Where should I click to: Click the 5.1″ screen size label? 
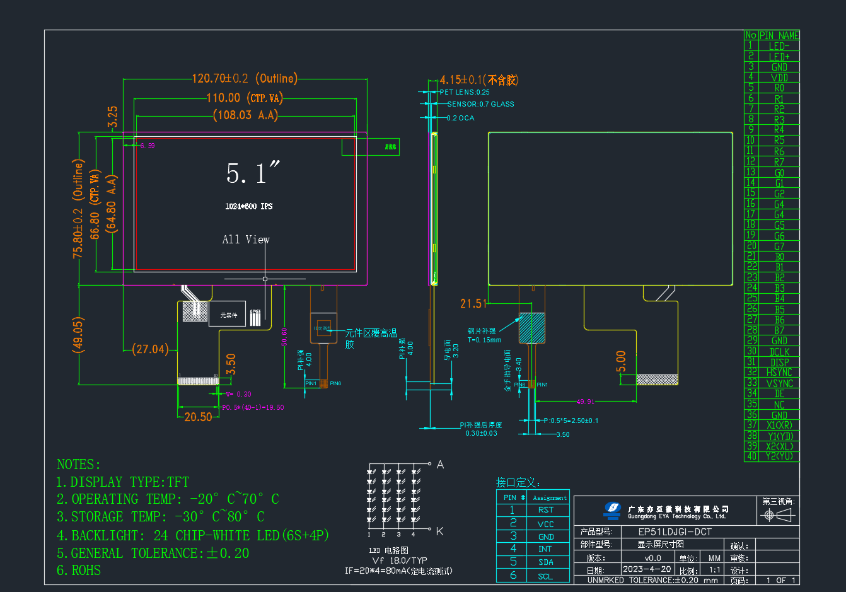[x=253, y=173]
